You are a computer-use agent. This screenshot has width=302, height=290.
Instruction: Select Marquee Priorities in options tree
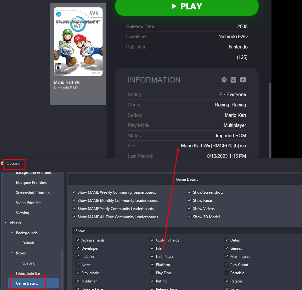(x=31, y=183)
